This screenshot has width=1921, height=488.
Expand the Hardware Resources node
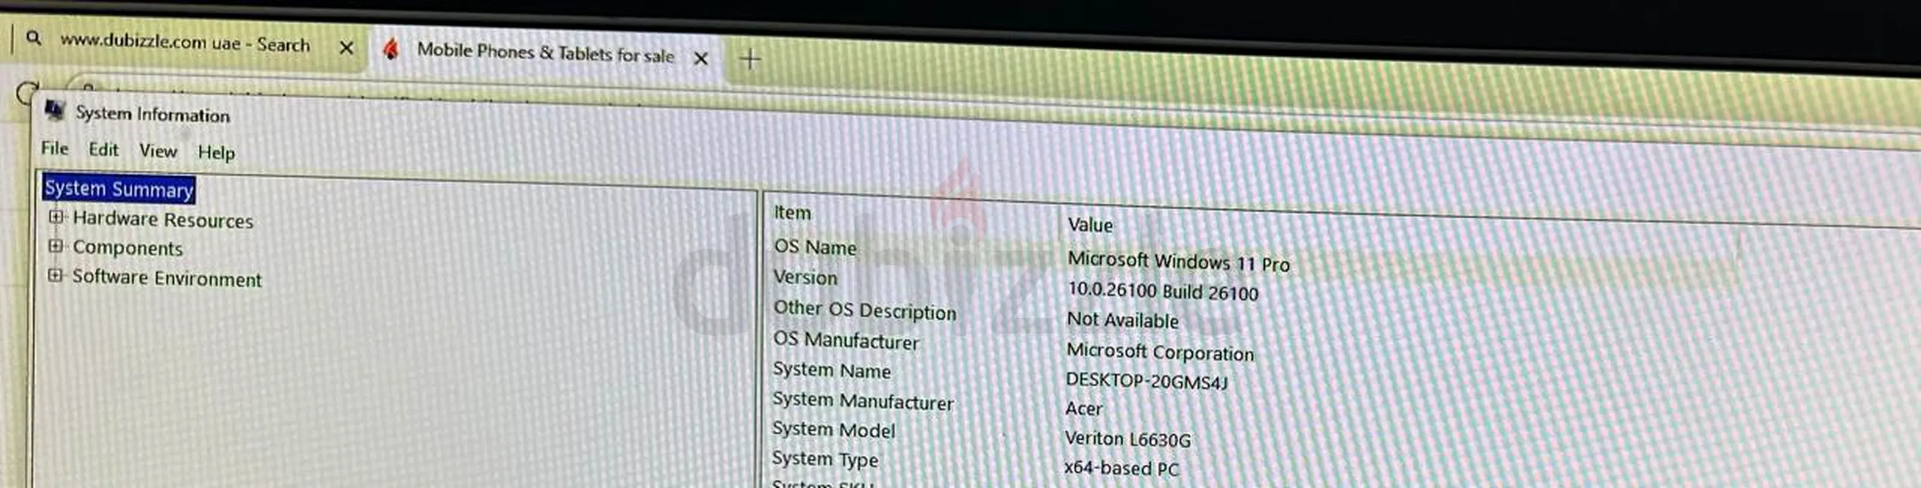[56, 217]
